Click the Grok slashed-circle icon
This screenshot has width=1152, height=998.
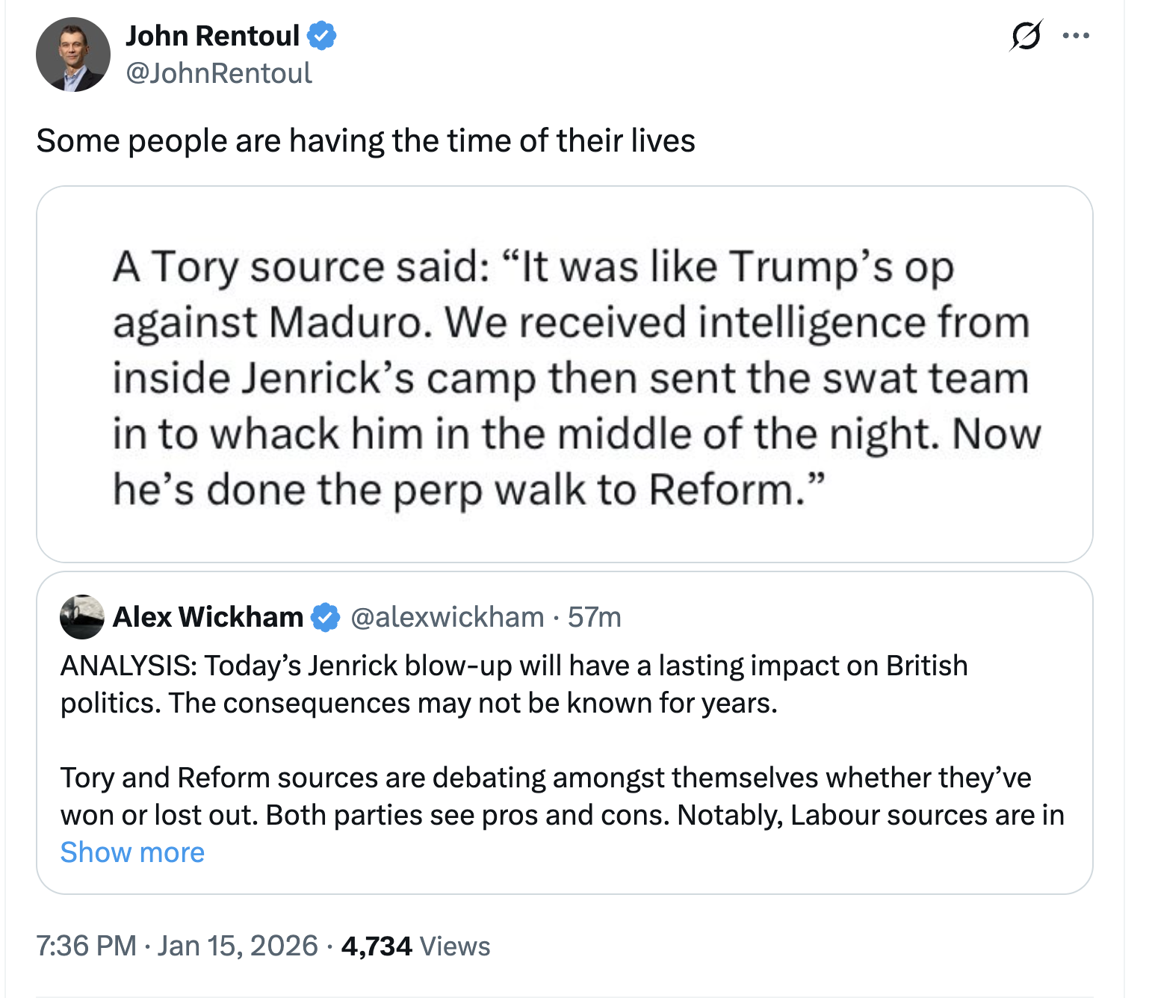point(1026,35)
